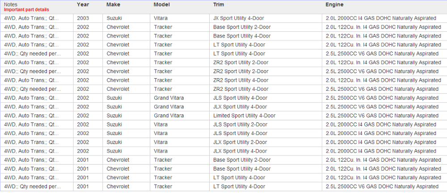Click the notes cell in the 2003 Suzuki row
447x193 pixels.
(31, 18)
